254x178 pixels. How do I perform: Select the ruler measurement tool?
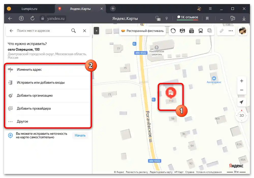coord(221,31)
